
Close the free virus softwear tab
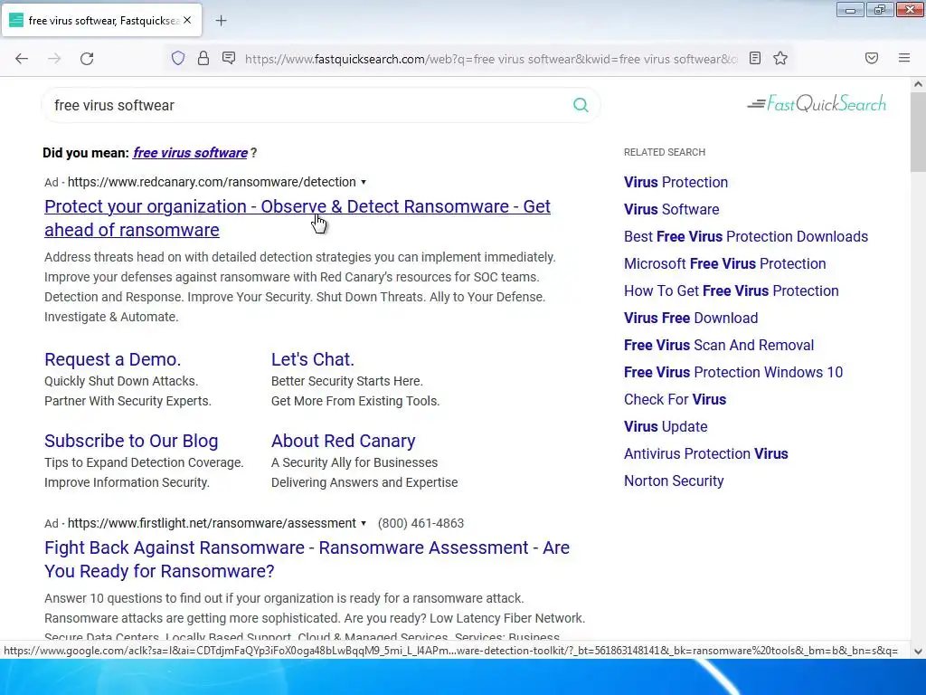coord(187,20)
